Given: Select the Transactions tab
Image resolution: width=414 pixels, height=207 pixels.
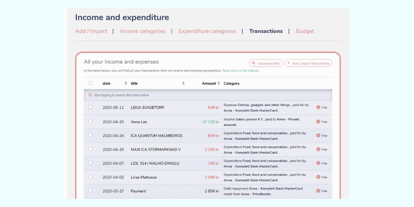Looking at the screenshot, I should tap(266, 31).
